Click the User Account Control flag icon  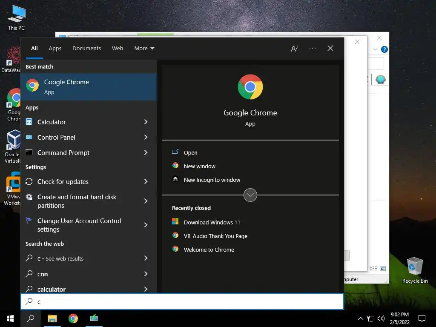point(29,221)
